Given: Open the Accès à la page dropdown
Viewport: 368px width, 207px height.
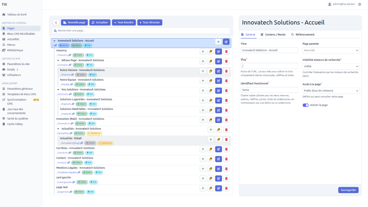Looking at the screenshot, I should click(331, 91).
